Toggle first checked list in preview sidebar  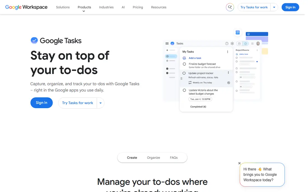point(167,69)
